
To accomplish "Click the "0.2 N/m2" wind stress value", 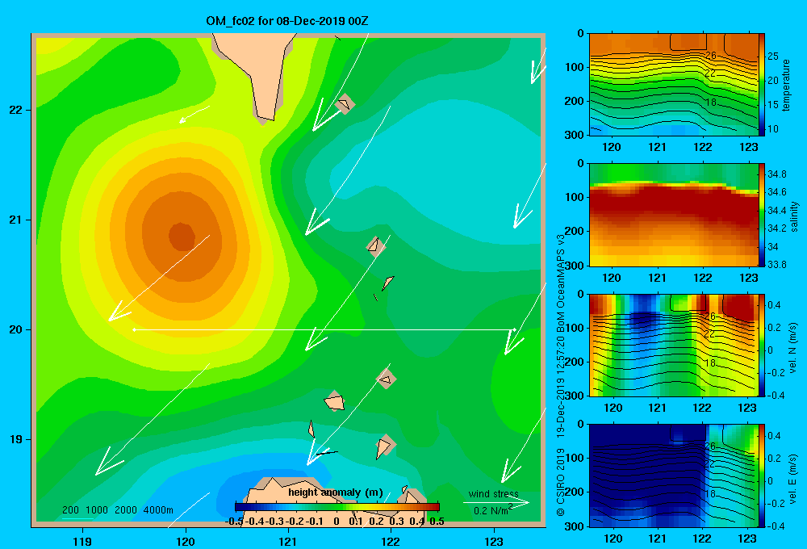I will point(493,510).
